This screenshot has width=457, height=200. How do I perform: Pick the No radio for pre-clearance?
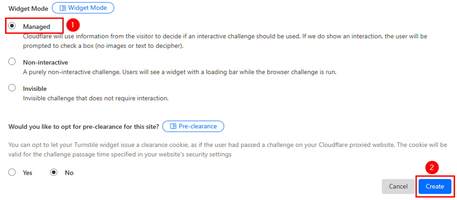54,172
